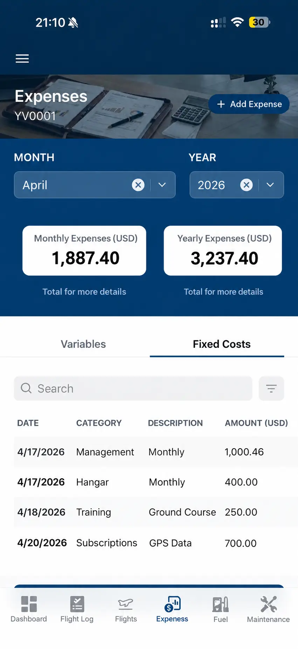The image size is (298, 649).
Task: Click the 700.00 amount cell
Action: click(x=241, y=543)
